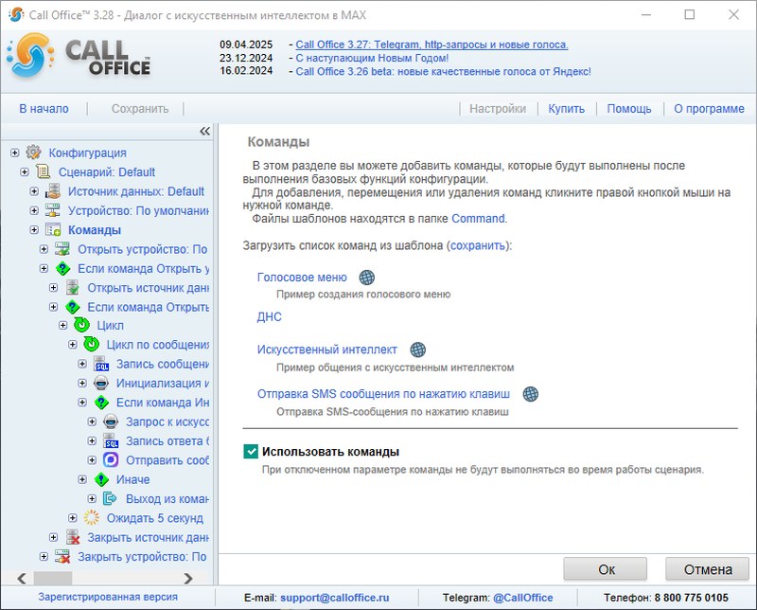Viewport: 757px width, 610px height.
Task: Click the сохранить template link
Action: (x=478, y=245)
